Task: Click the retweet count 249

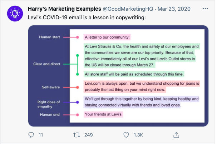Action: (88, 135)
